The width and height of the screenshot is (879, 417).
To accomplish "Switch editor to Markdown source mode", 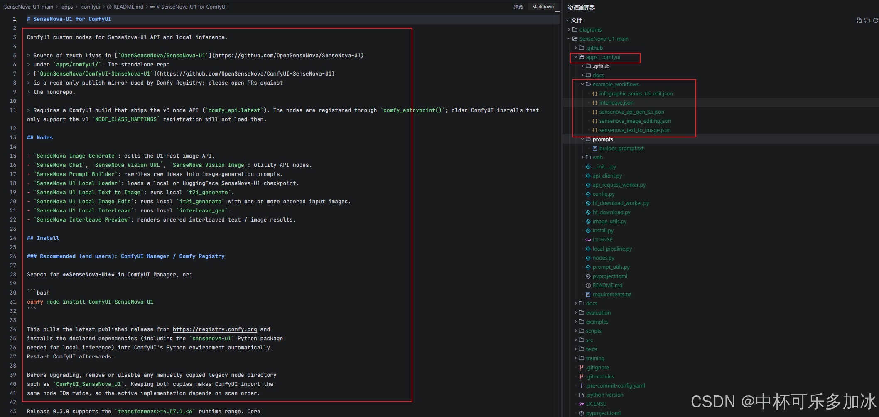I will [543, 7].
